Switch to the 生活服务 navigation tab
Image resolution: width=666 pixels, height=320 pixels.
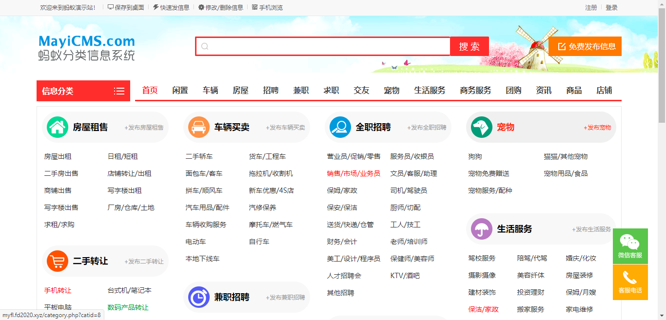click(x=430, y=91)
